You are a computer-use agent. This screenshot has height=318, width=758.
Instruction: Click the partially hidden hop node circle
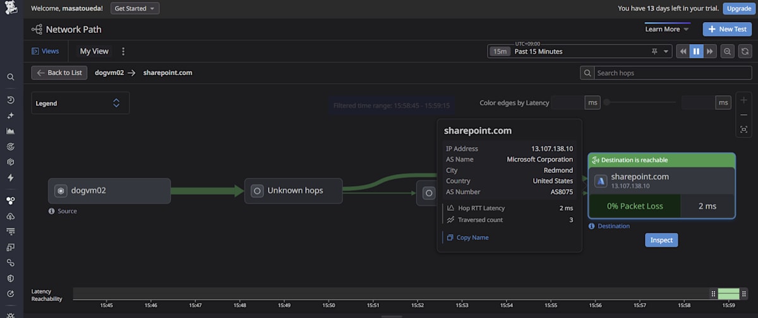428,193
